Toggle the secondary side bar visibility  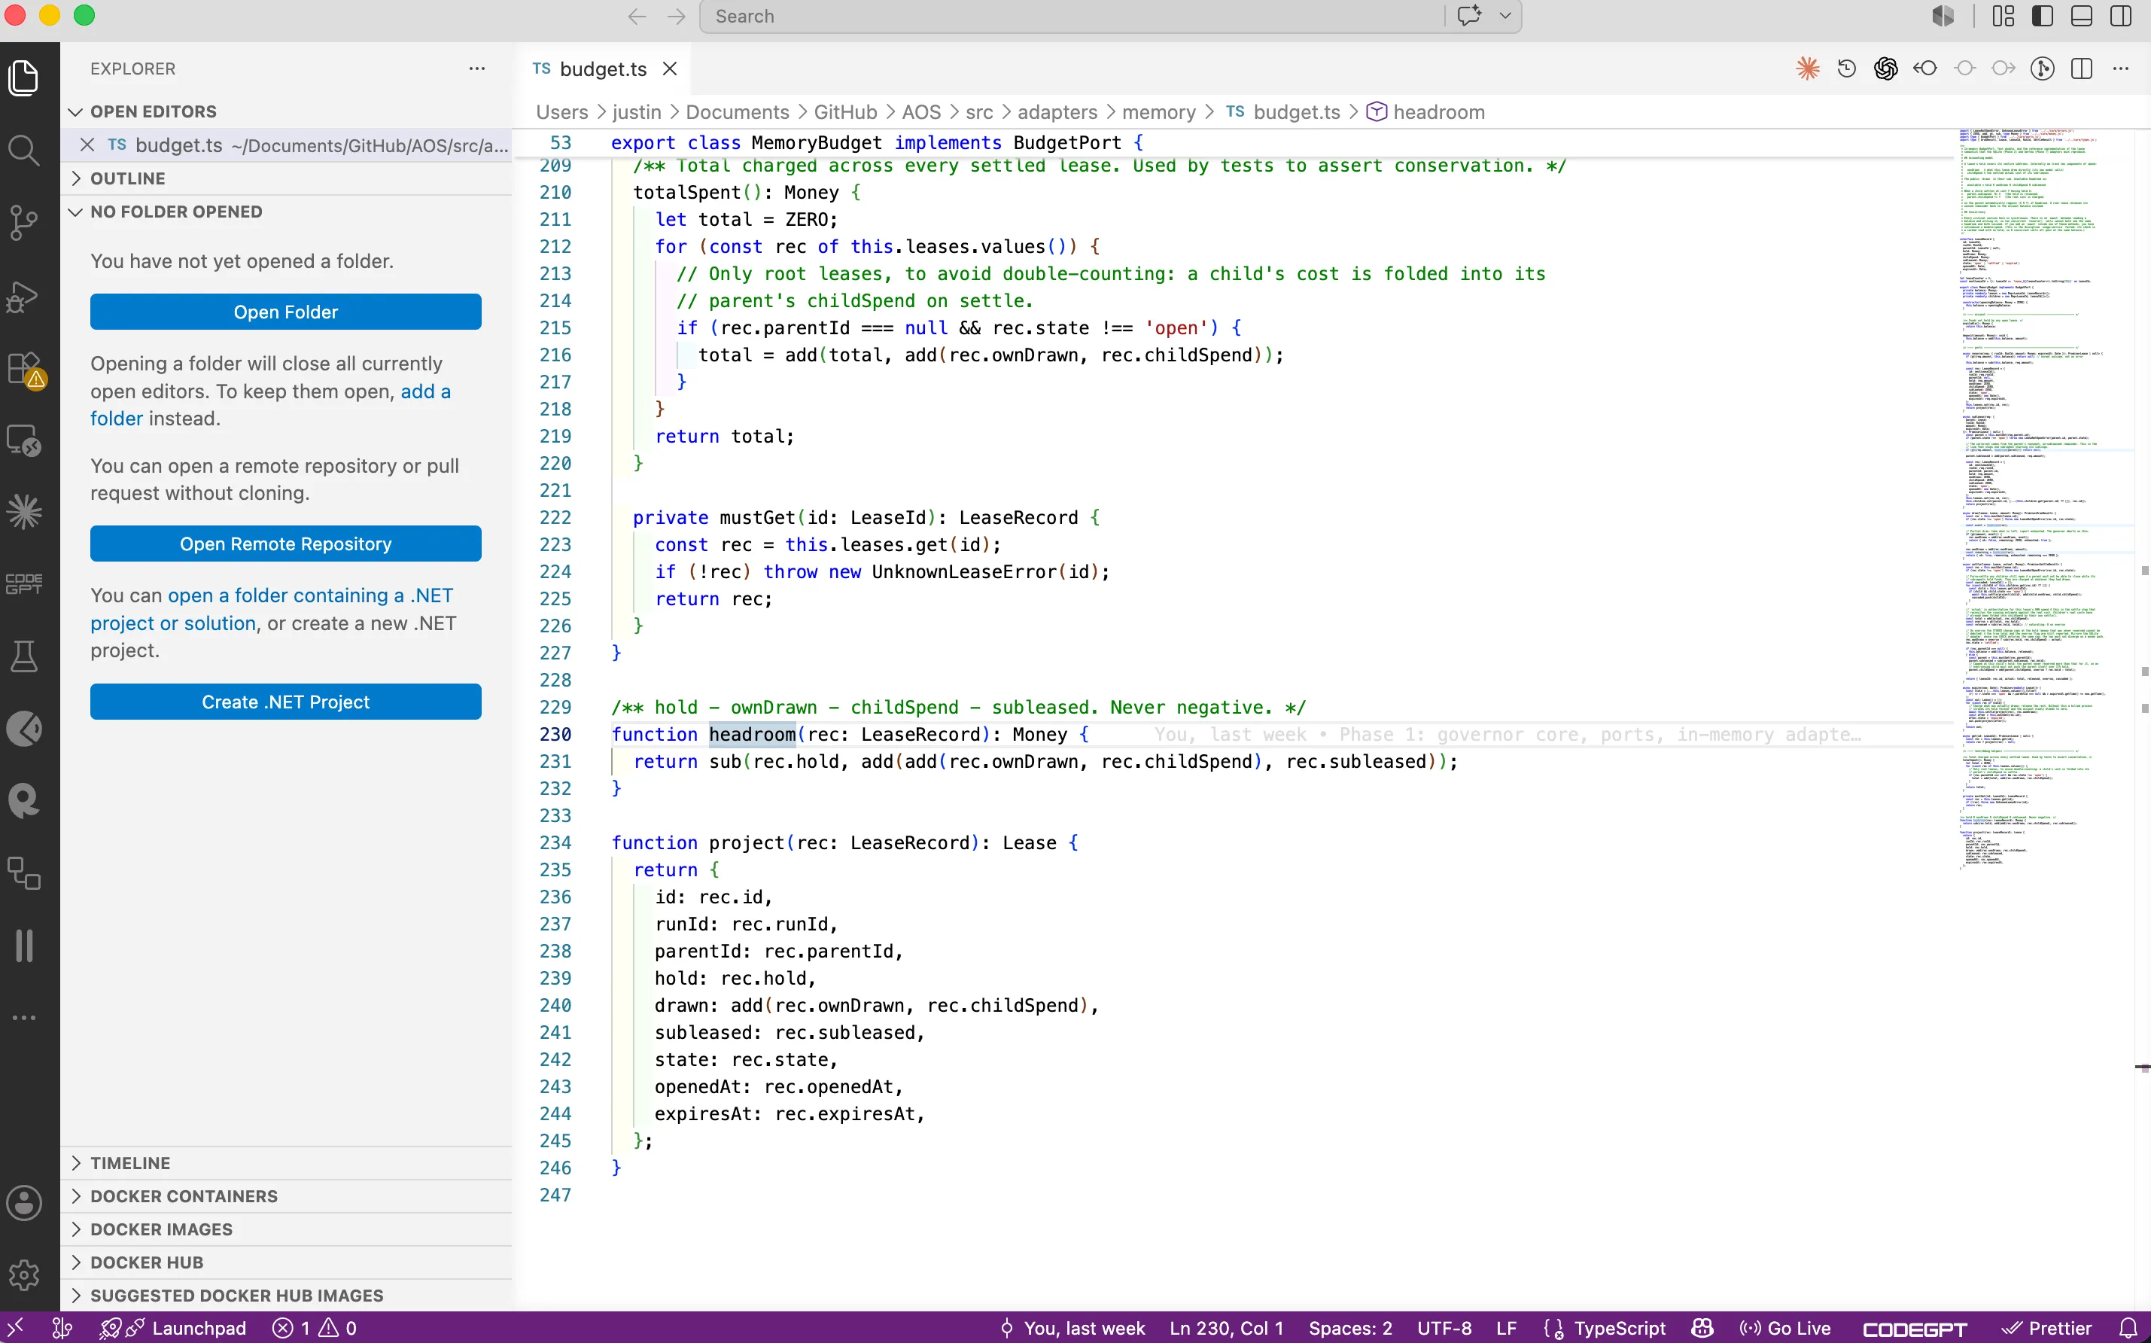pyautogui.click(x=2121, y=16)
